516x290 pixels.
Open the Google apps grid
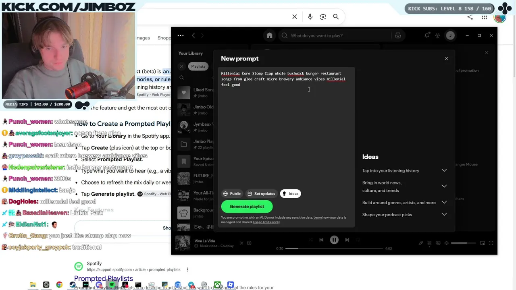pos(484,17)
